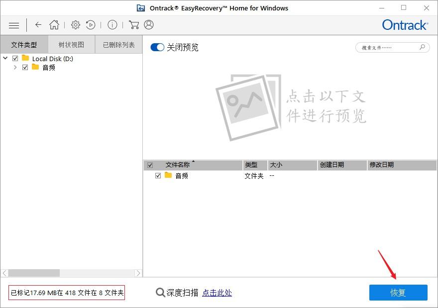
Task: Click the status text 已标记17.69 MB在 418 文件
Action: point(67,293)
